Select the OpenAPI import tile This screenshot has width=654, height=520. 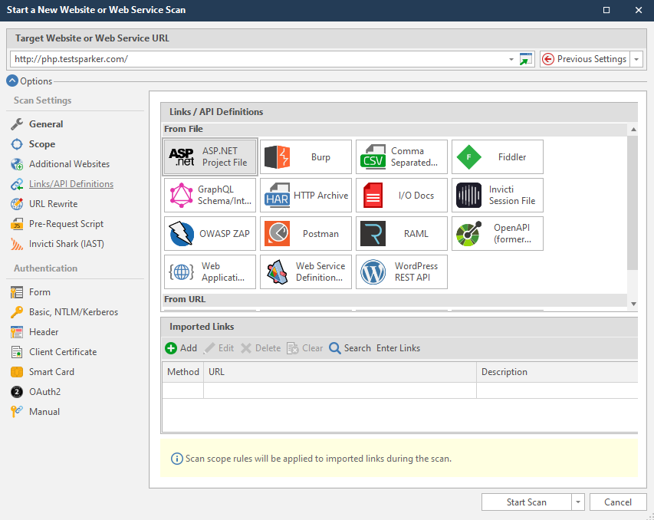tap(498, 234)
